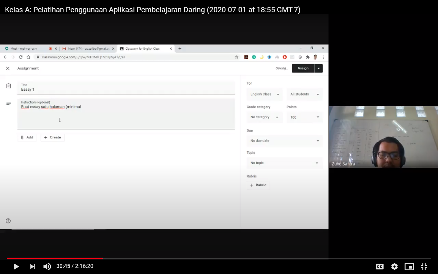The height and width of the screenshot is (274, 438).
Task: Expand the arrow beside Assign
Action: pos(318,68)
